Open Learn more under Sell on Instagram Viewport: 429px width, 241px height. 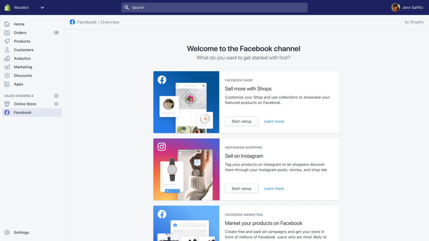pos(274,188)
